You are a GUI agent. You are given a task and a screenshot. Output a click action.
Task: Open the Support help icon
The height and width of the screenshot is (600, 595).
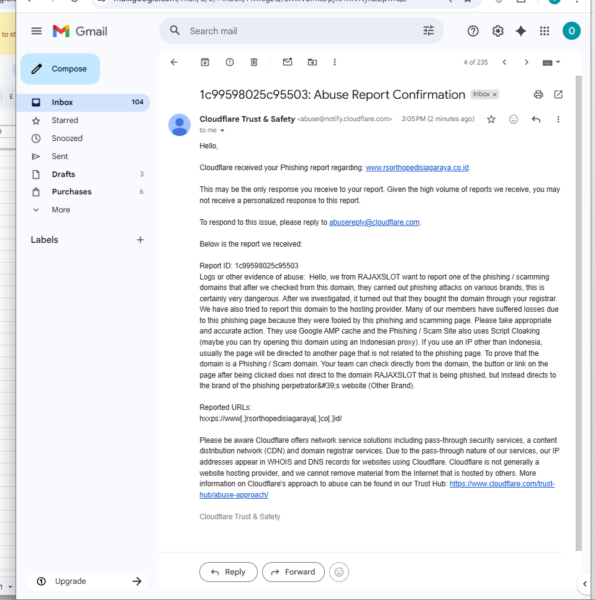click(473, 31)
